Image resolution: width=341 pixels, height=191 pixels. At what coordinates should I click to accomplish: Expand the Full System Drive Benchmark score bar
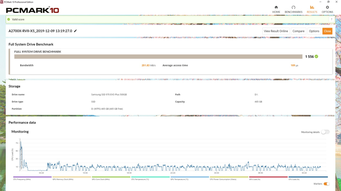tap(158, 56)
